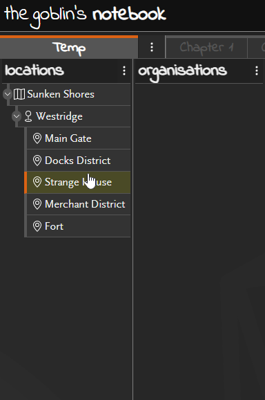Click the goblin's notebook title logo

[x=85, y=15]
